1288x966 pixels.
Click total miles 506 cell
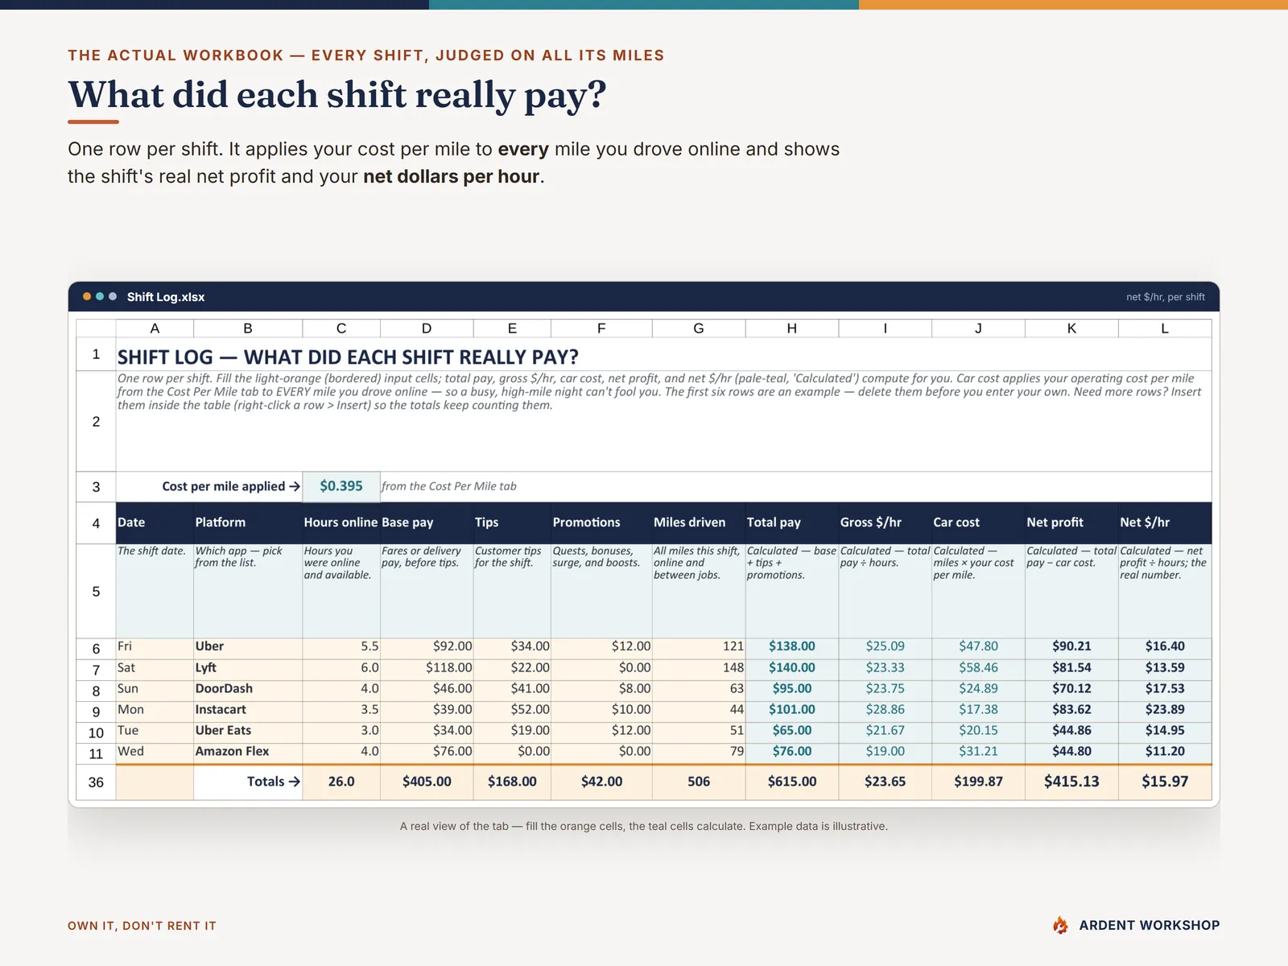699,782
